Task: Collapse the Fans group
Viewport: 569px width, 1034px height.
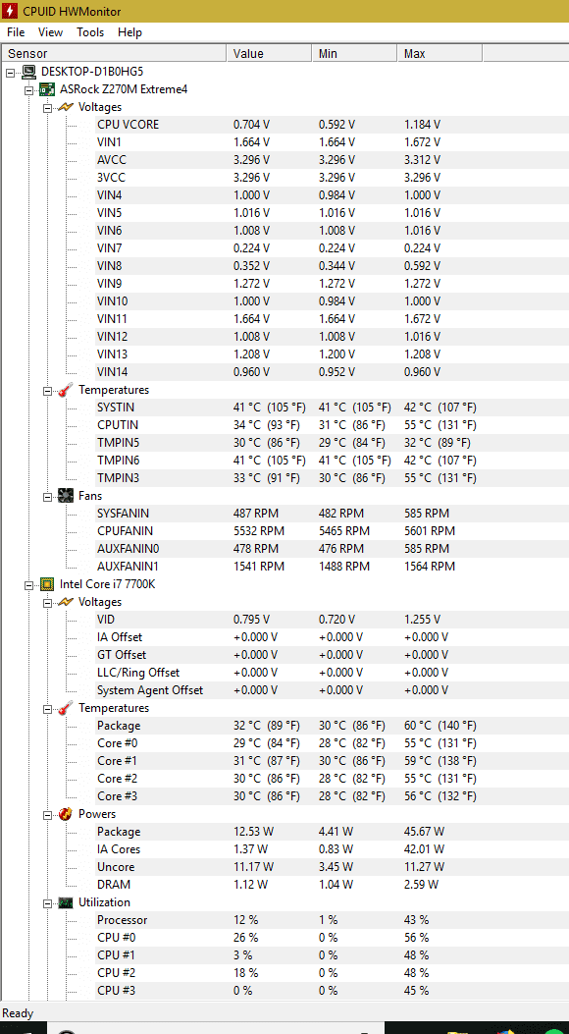Action: [x=47, y=496]
